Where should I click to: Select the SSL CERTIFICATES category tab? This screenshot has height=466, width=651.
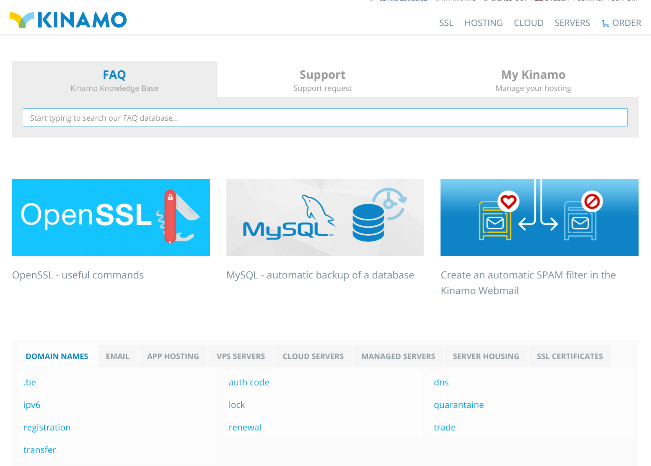pyautogui.click(x=570, y=356)
